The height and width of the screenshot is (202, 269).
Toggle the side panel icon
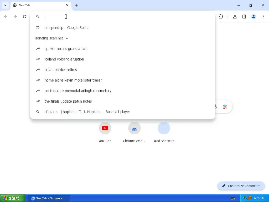[244, 17]
